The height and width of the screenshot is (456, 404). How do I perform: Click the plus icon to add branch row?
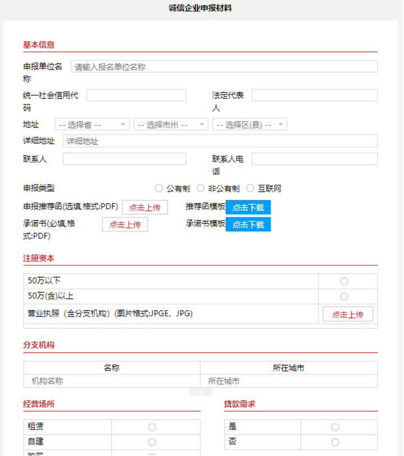pyautogui.click(x=200, y=392)
